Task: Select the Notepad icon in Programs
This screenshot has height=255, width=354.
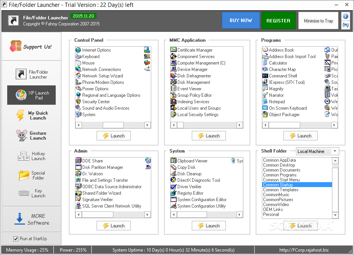Action: (x=265, y=102)
